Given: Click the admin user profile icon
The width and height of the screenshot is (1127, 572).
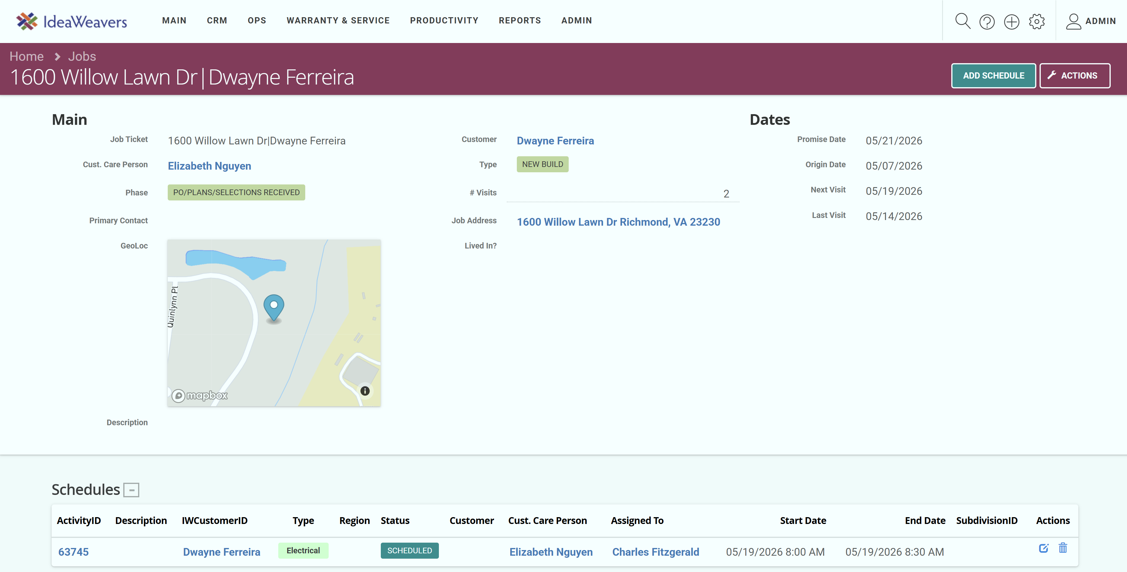Looking at the screenshot, I should (x=1073, y=21).
